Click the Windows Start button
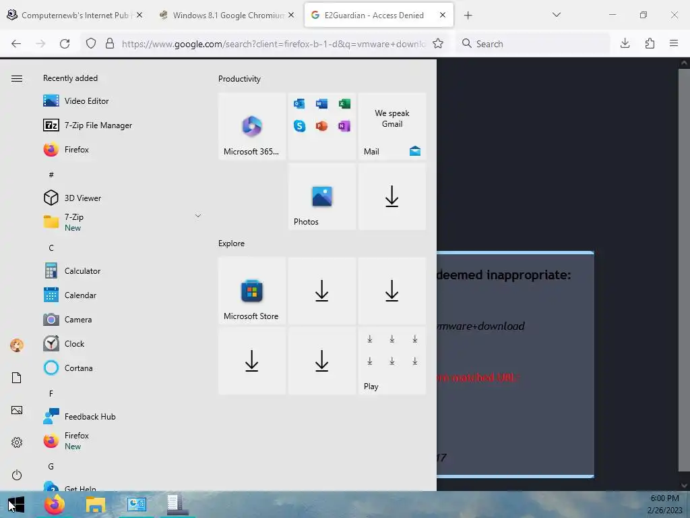 point(16,505)
